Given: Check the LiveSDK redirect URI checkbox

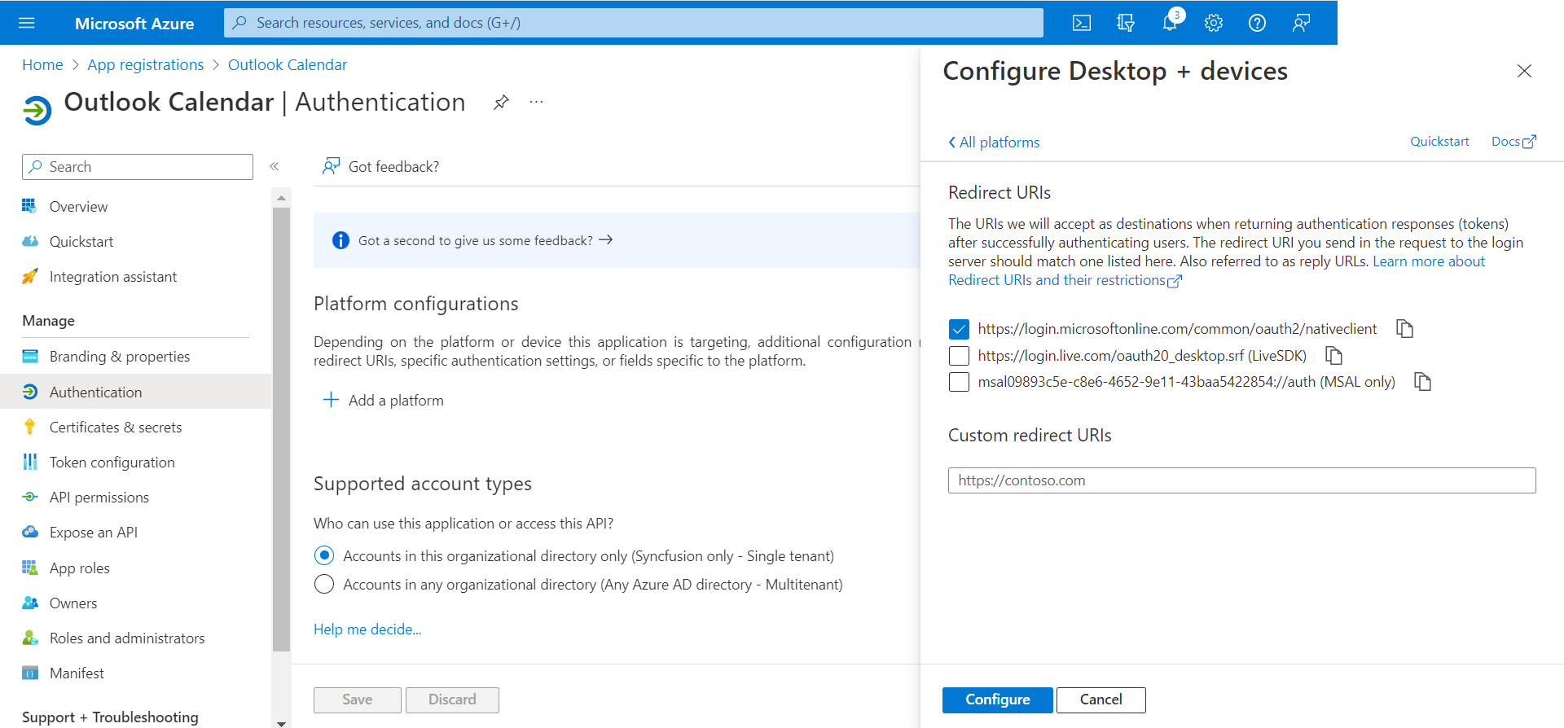Looking at the screenshot, I should (x=959, y=356).
